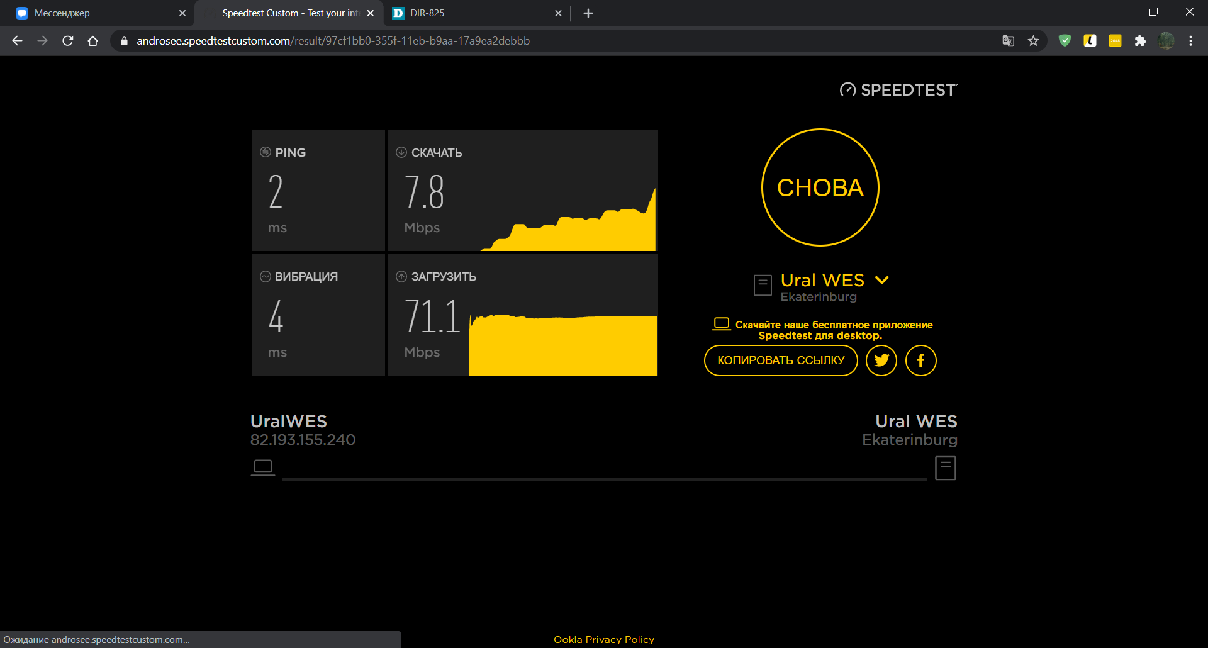Open the translate page icon
Viewport: 1208px width, 648px height.
(1008, 41)
